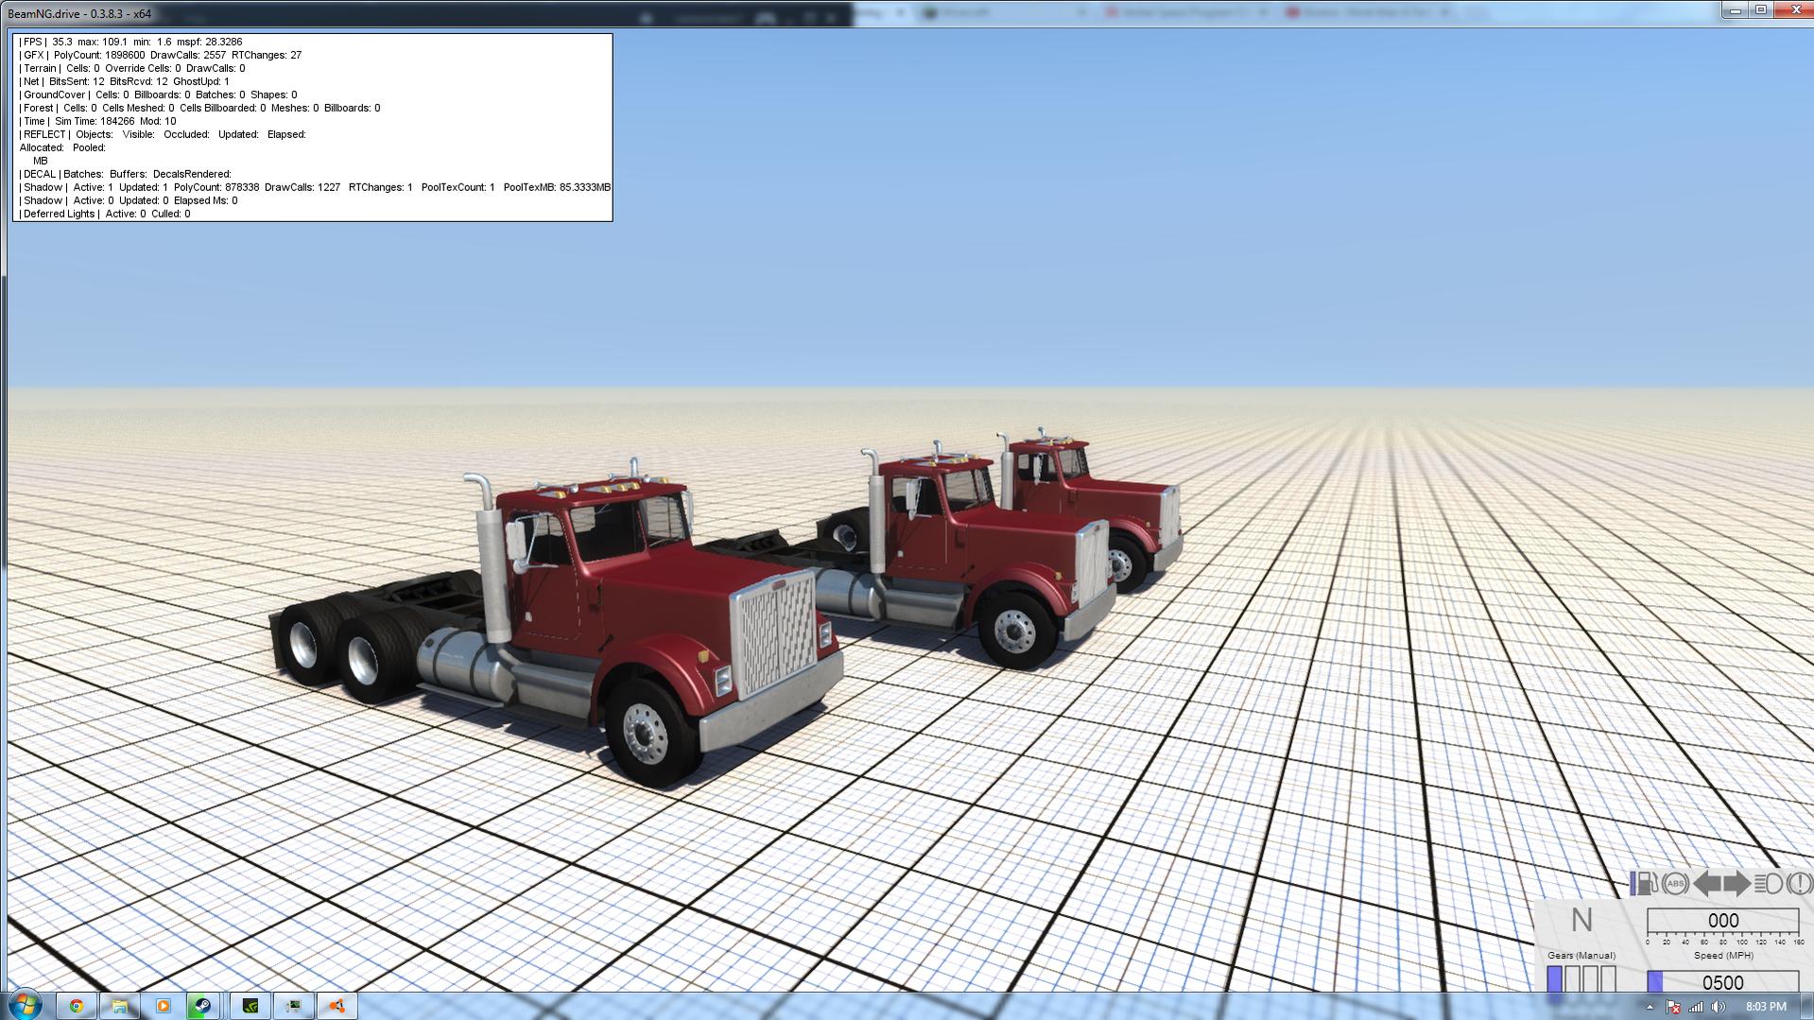
Task: Click the ABS warning indicator
Action: (1675, 884)
